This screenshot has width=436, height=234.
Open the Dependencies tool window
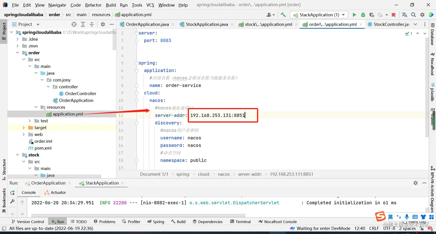click(208, 222)
